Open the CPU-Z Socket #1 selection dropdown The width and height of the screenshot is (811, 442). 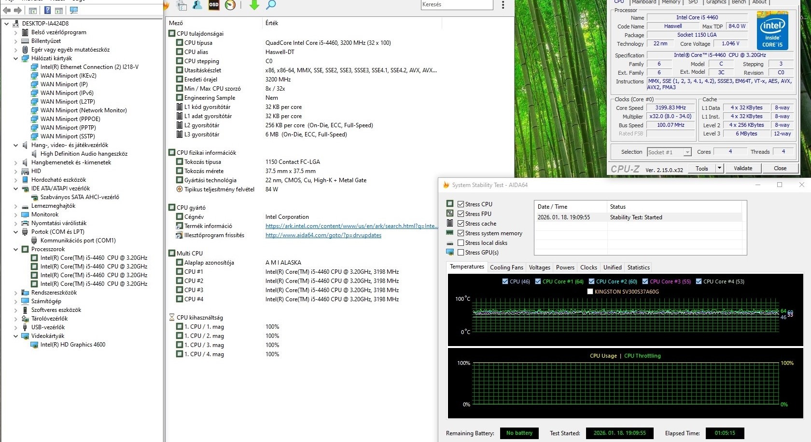(x=687, y=152)
